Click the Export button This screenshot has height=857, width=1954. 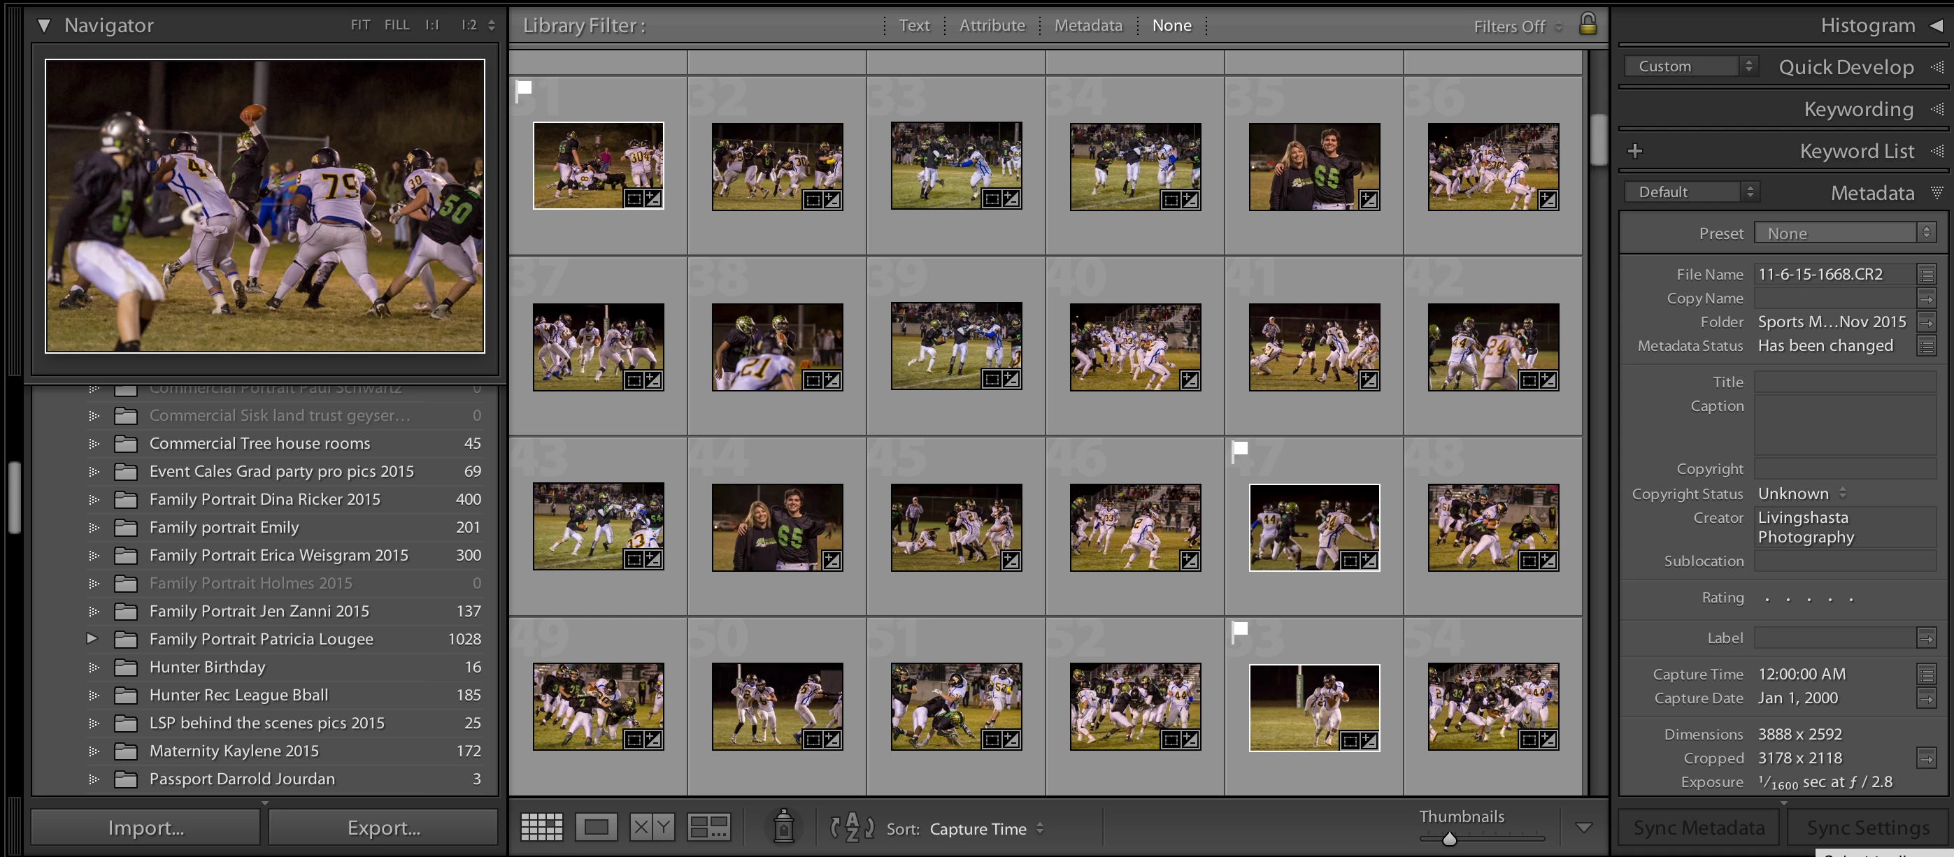[383, 828]
